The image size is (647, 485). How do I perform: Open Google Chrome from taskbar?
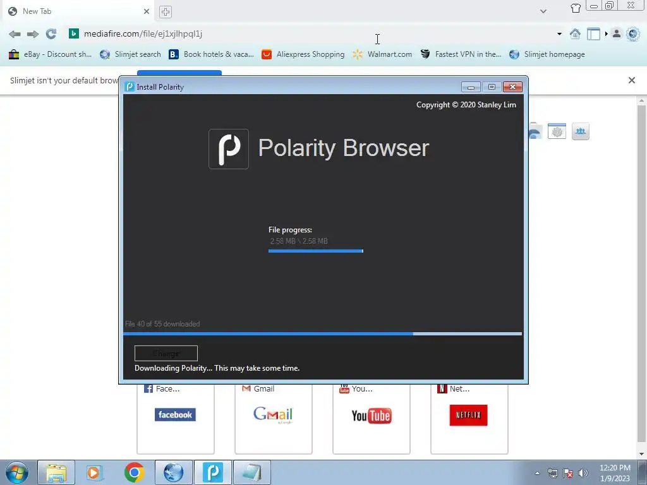coord(134,472)
